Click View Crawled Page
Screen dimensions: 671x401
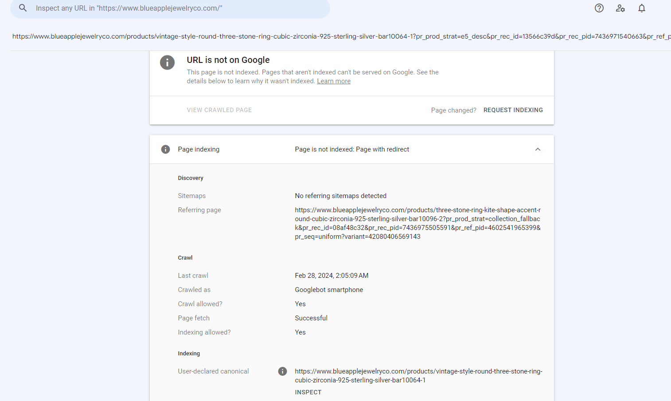[219, 110]
